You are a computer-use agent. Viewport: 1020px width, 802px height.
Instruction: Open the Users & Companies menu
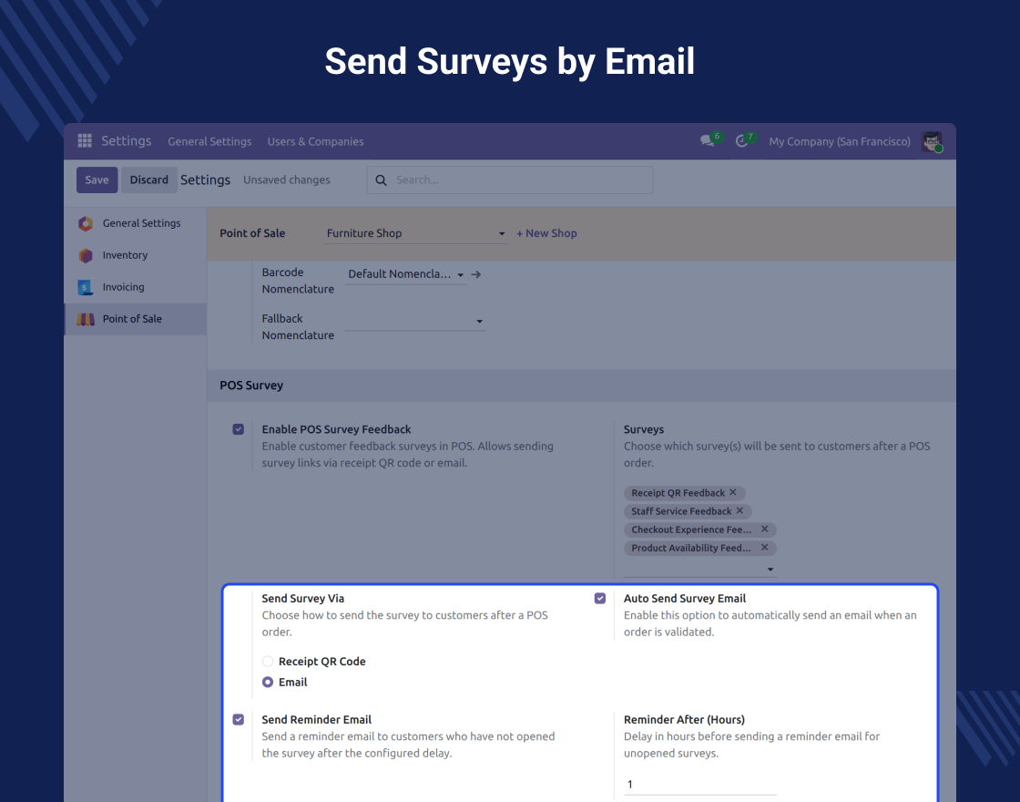315,141
